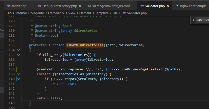The height and width of the screenshot is (109, 209).
Task: Fold the if block at line 135
Action: [18, 55]
